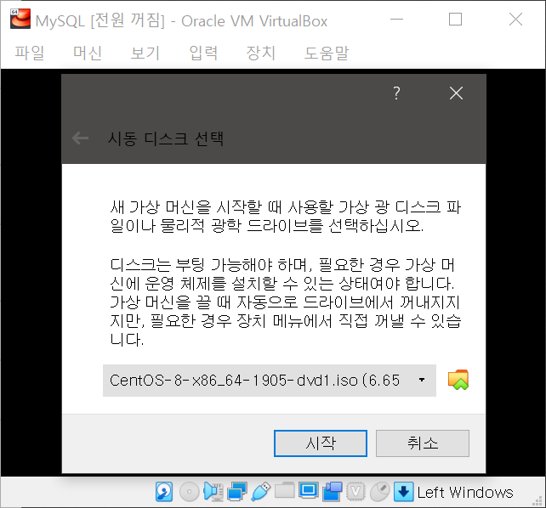Click the optical disc status icon
This screenshot has width=546, height=508.
189,492
